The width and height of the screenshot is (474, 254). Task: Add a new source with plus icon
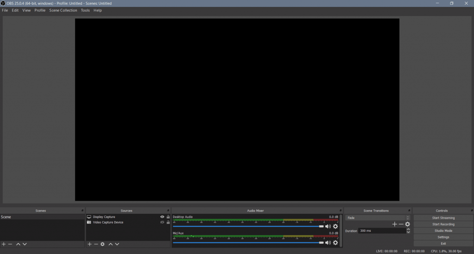(89, 244)
